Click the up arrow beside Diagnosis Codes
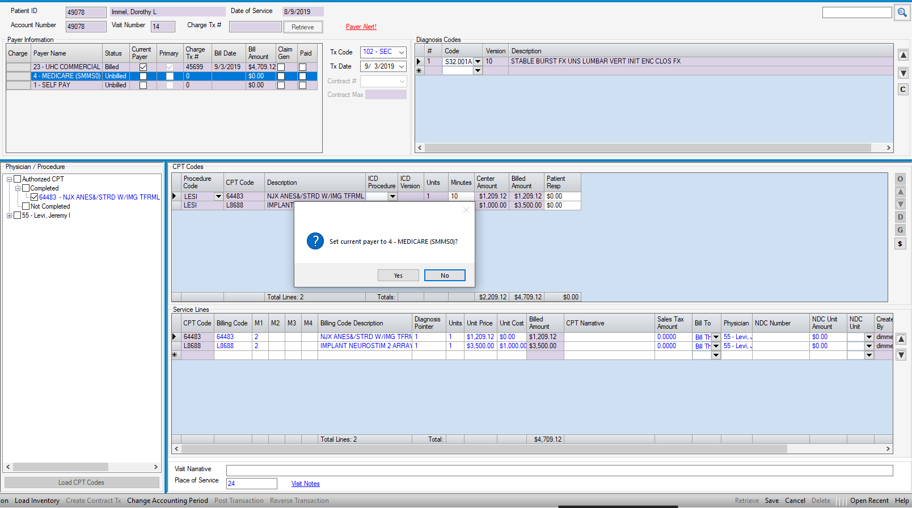Image resolution: width=912 pixels, height=508 pixels. 903,55
